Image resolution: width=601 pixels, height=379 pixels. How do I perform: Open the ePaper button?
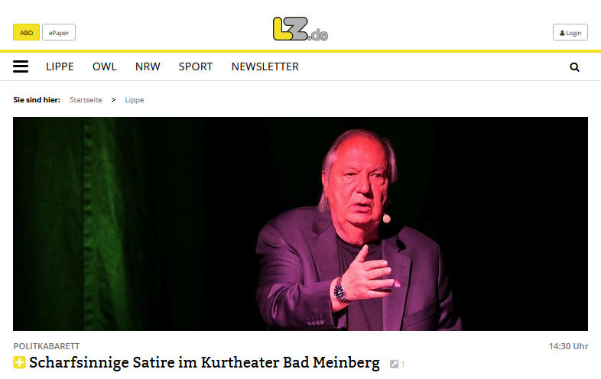59,33
